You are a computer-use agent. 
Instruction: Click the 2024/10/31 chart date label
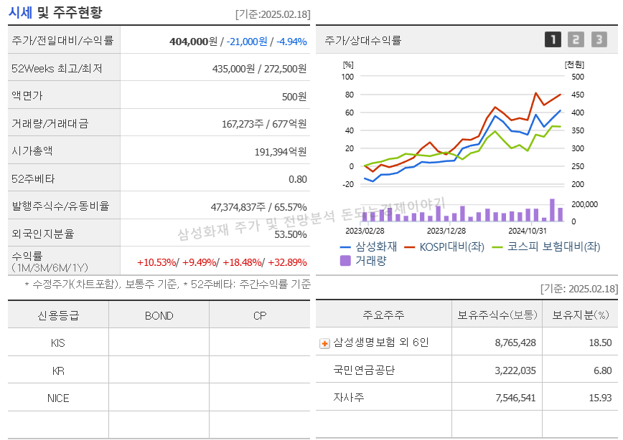528,231
